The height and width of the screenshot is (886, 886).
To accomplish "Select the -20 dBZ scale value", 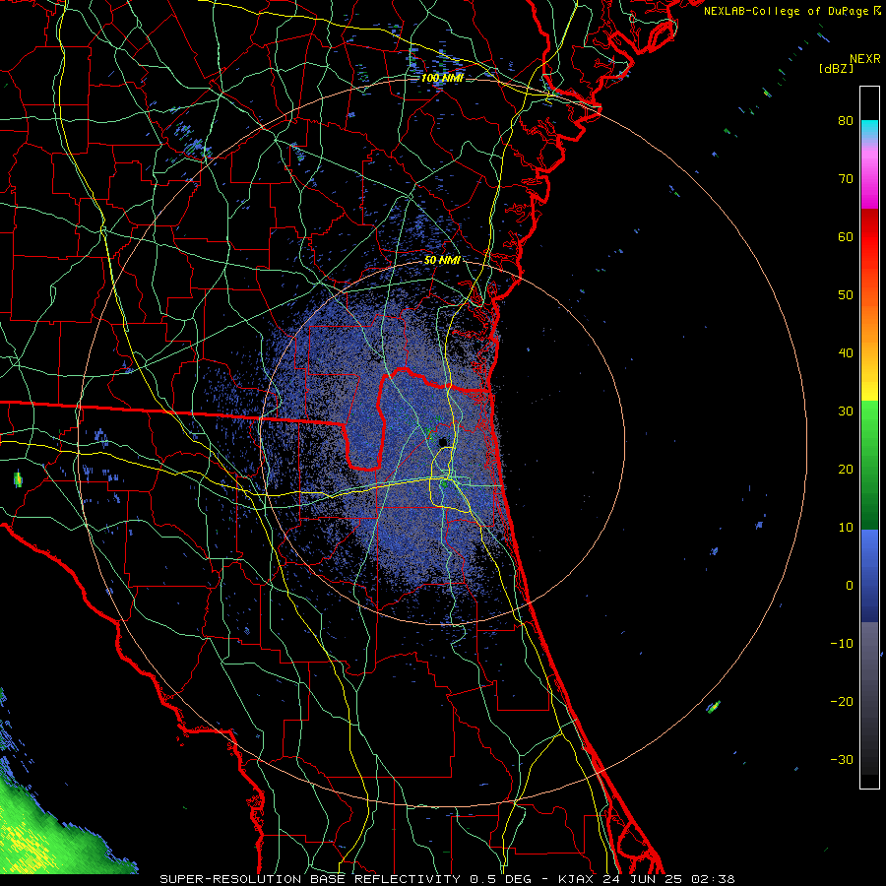I will [x=842, y=701].
